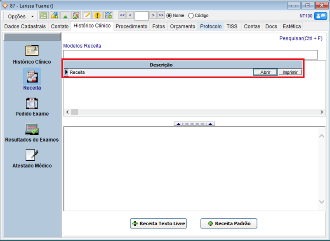330x241 pixels.
Task: Go to the next record with > button
Action: point(153,16)
